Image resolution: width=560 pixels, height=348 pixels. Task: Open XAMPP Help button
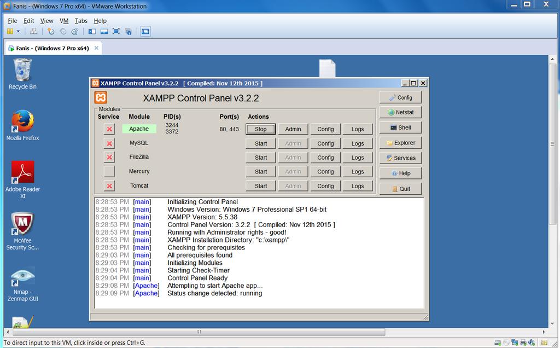[400, 173]
